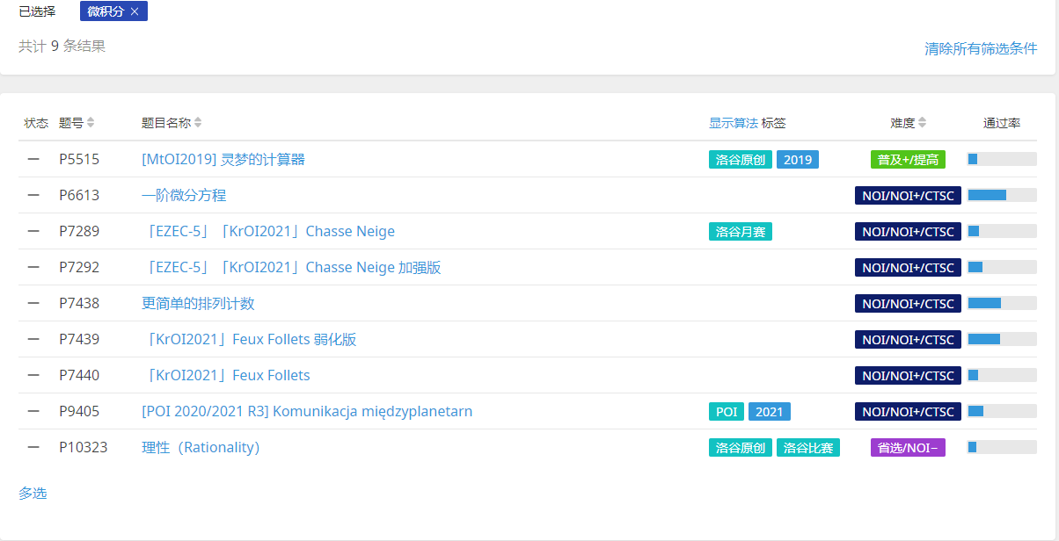This screenshot has height=541, width=1059.
Task: Click problem number P7439
Action: pyautogui.click(x=79, y=340)
